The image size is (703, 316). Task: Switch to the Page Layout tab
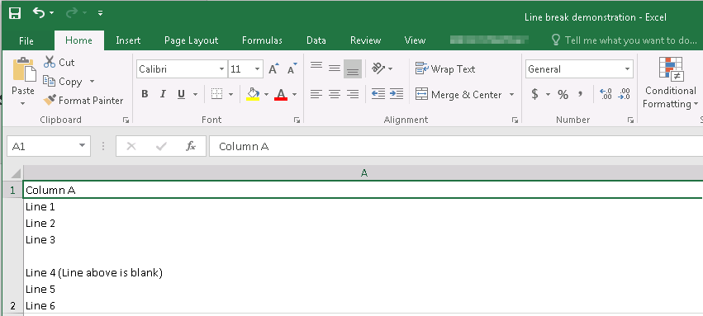click(191, 40)
